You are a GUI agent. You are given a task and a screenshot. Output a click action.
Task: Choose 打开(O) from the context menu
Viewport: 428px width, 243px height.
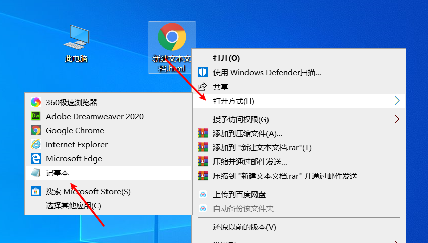299,58
